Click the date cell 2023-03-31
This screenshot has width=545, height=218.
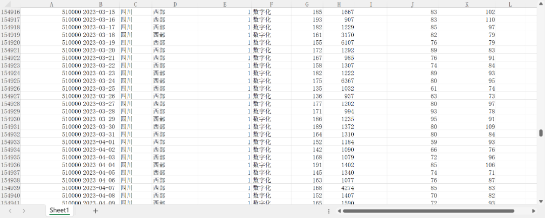pos(101,134)
